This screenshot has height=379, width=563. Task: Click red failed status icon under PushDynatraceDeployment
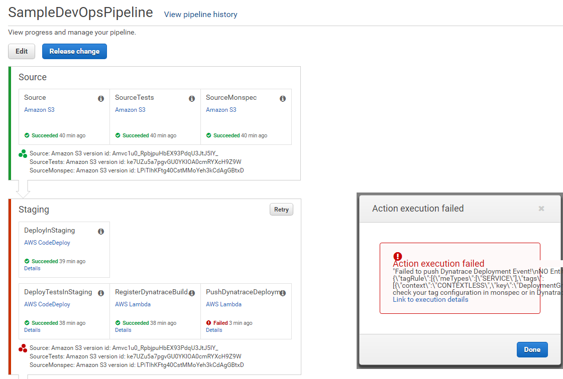tap(208, 323)
